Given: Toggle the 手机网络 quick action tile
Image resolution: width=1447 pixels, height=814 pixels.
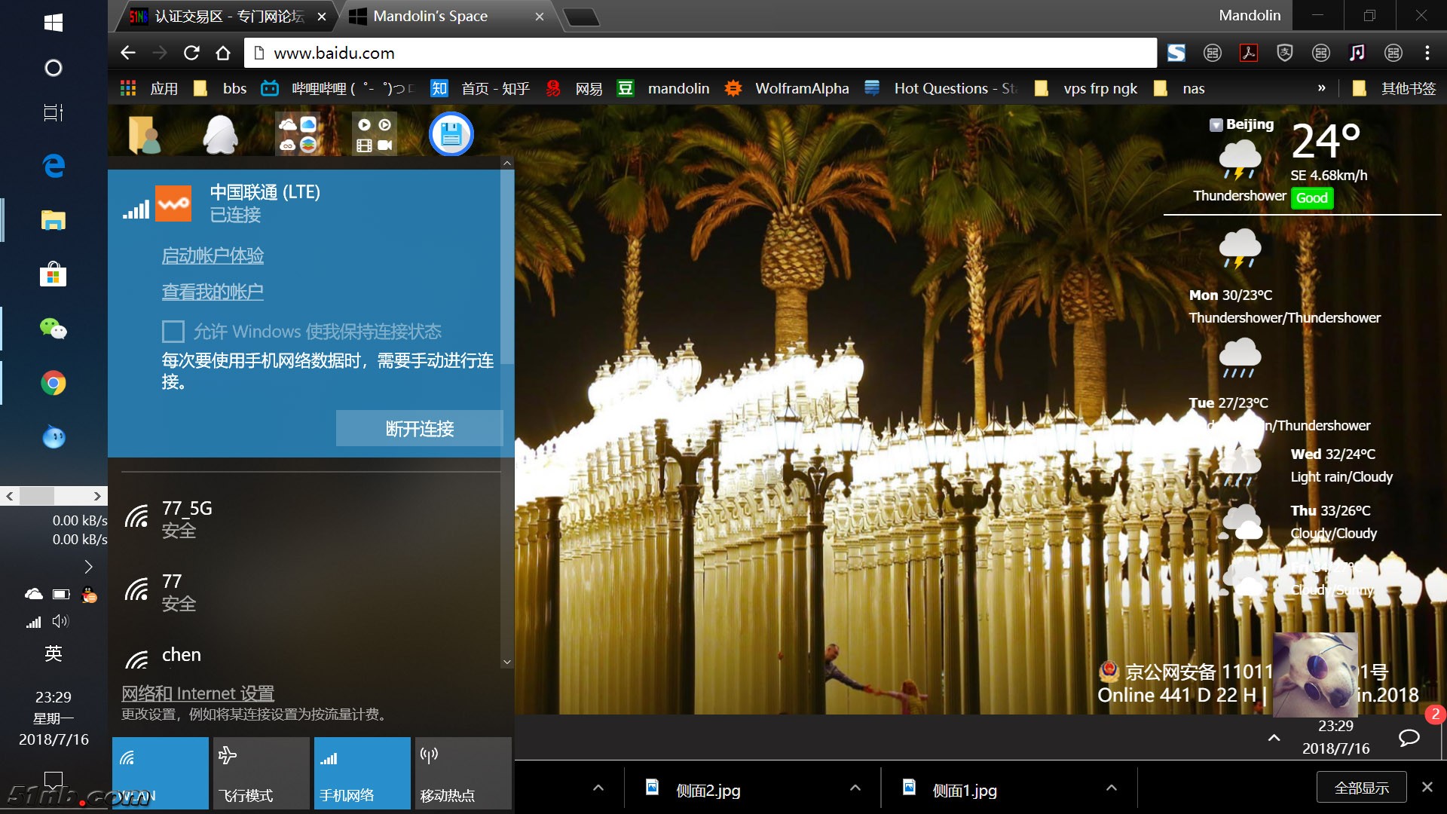Looking at the screenshot, I should tap(362, 773).
